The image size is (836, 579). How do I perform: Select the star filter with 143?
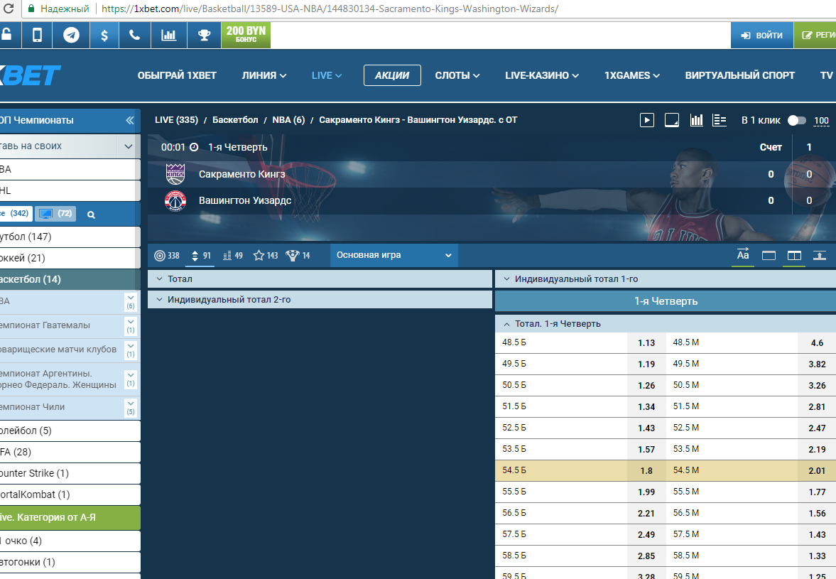[266, 255]
